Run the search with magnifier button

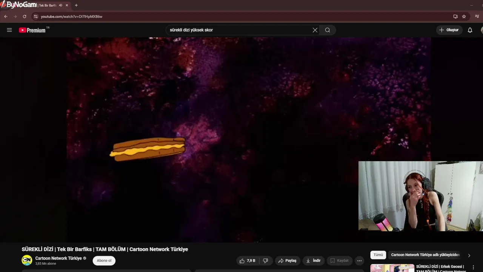328,30
